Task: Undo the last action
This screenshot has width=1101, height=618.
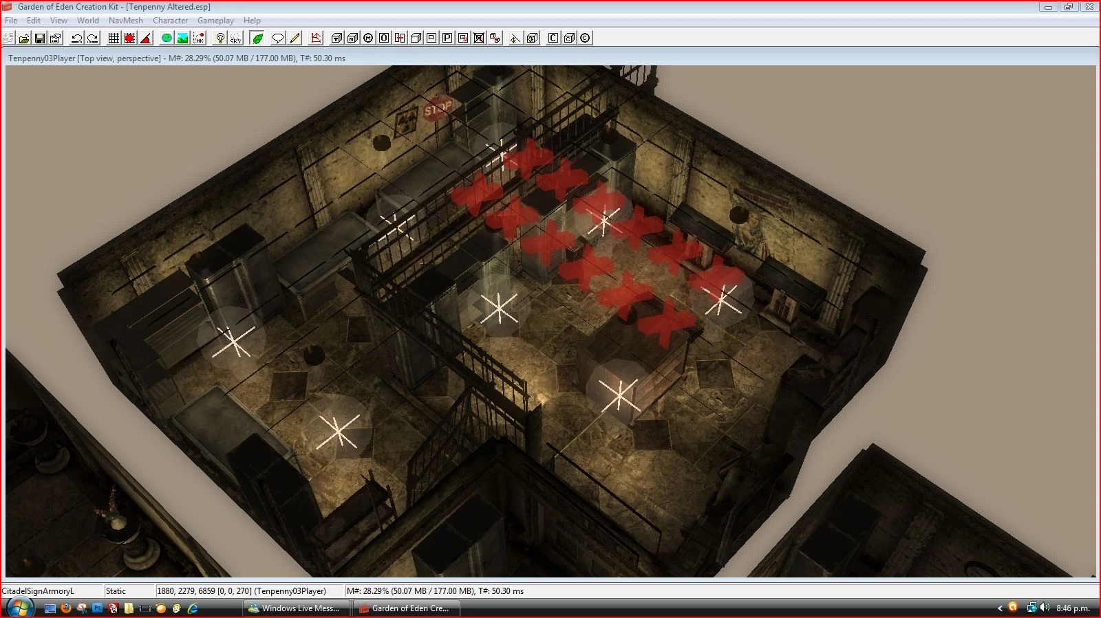Action: coord(77,38)
